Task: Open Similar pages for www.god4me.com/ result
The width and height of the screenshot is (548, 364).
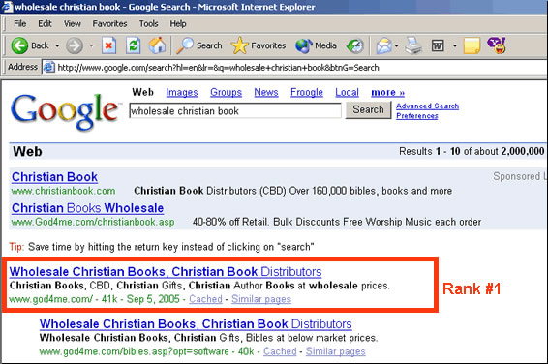Action: pyautogui.click(x=261, y=299)
